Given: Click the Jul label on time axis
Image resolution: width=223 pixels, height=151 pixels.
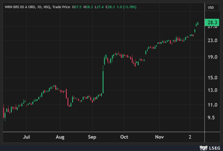Looking at the screenshot, I should tap(26, 137).
